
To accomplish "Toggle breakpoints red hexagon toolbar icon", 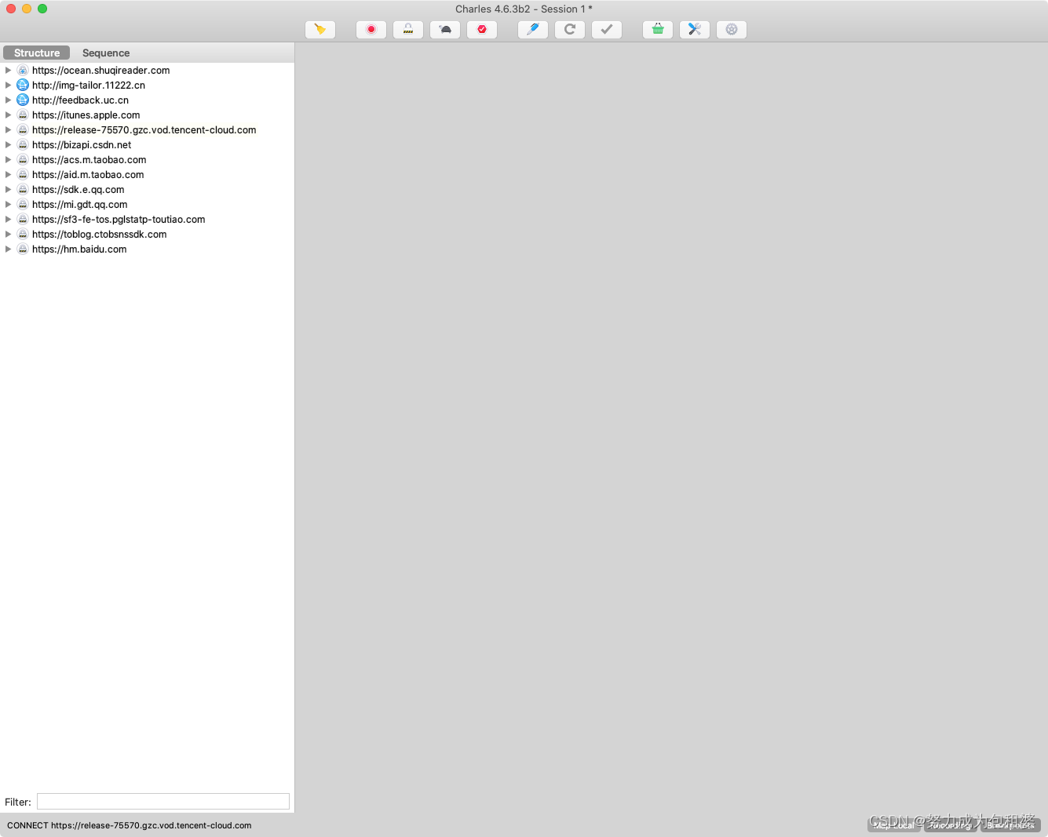I will tap(482, 30).
